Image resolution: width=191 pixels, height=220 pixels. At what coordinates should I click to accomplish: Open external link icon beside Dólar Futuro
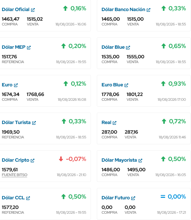point(133,198)
